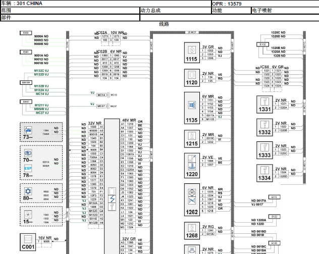Screen dimensions: 319x254
Task: Click the connector icon of C001
Action: pos(28,239)
